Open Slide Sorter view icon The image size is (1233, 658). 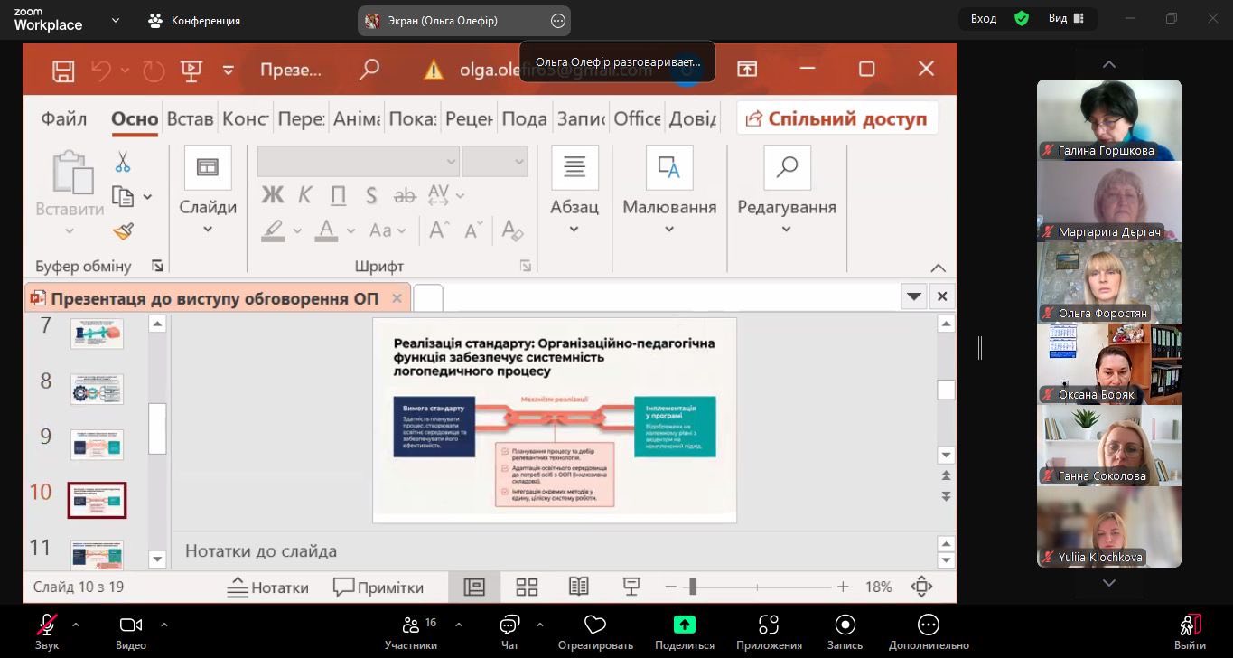pyautogui.click(x=527, y=587)
